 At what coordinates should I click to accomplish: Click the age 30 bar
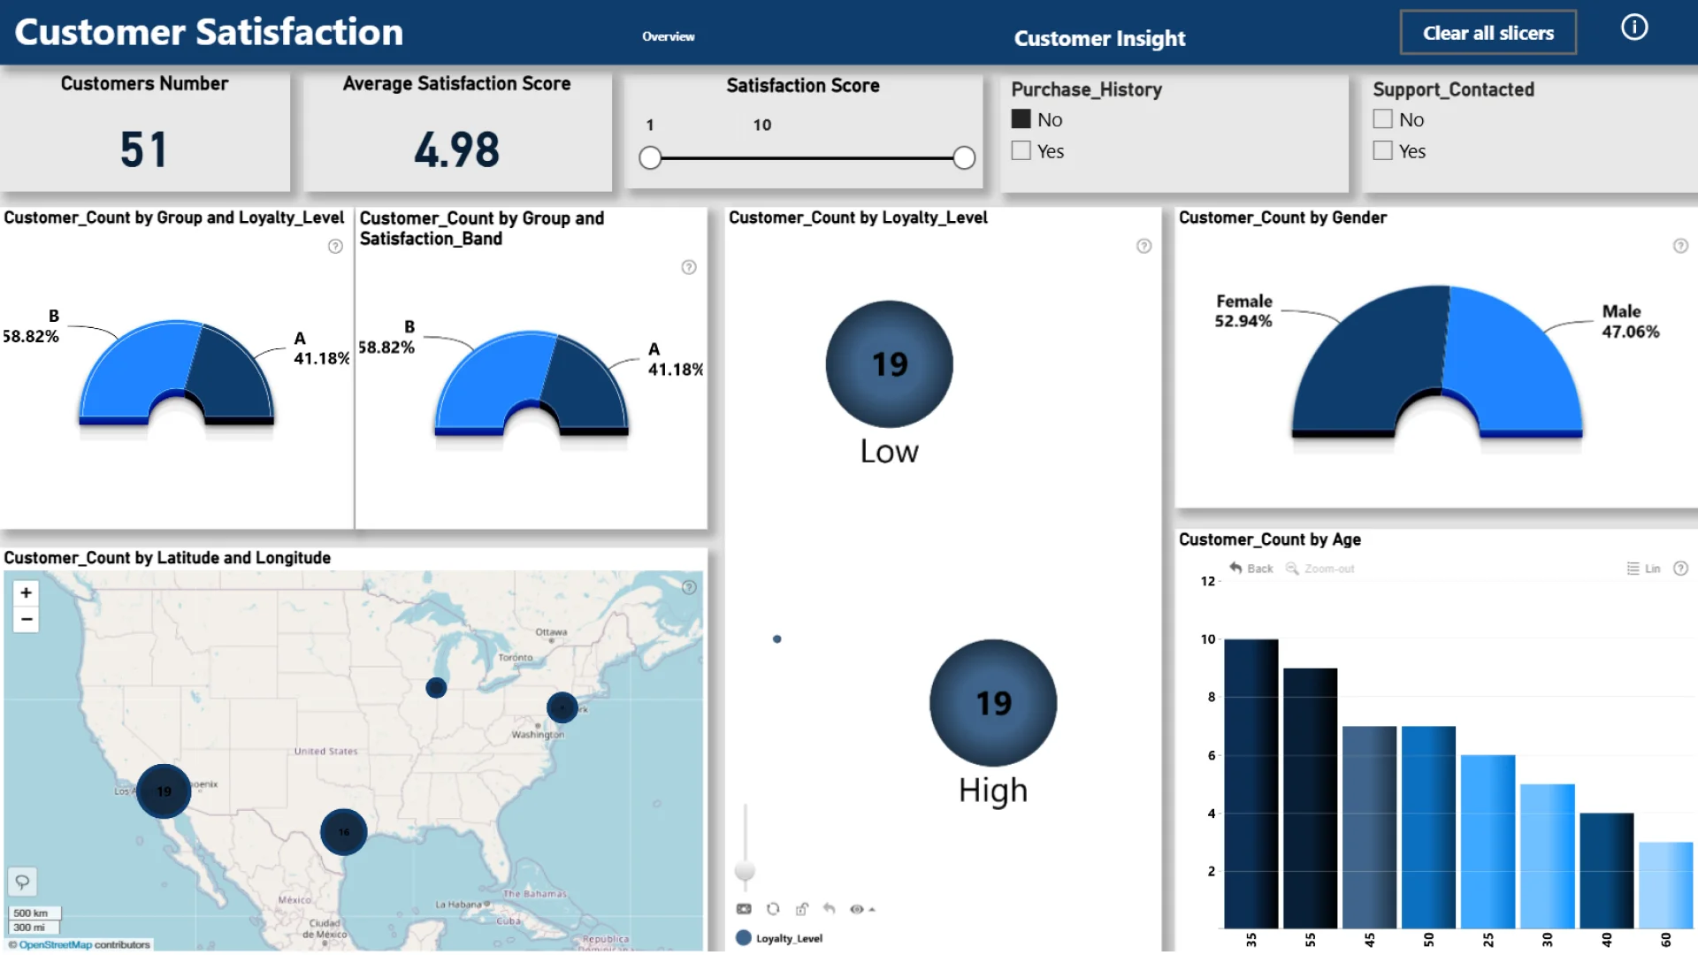(x=1547, y=856)
